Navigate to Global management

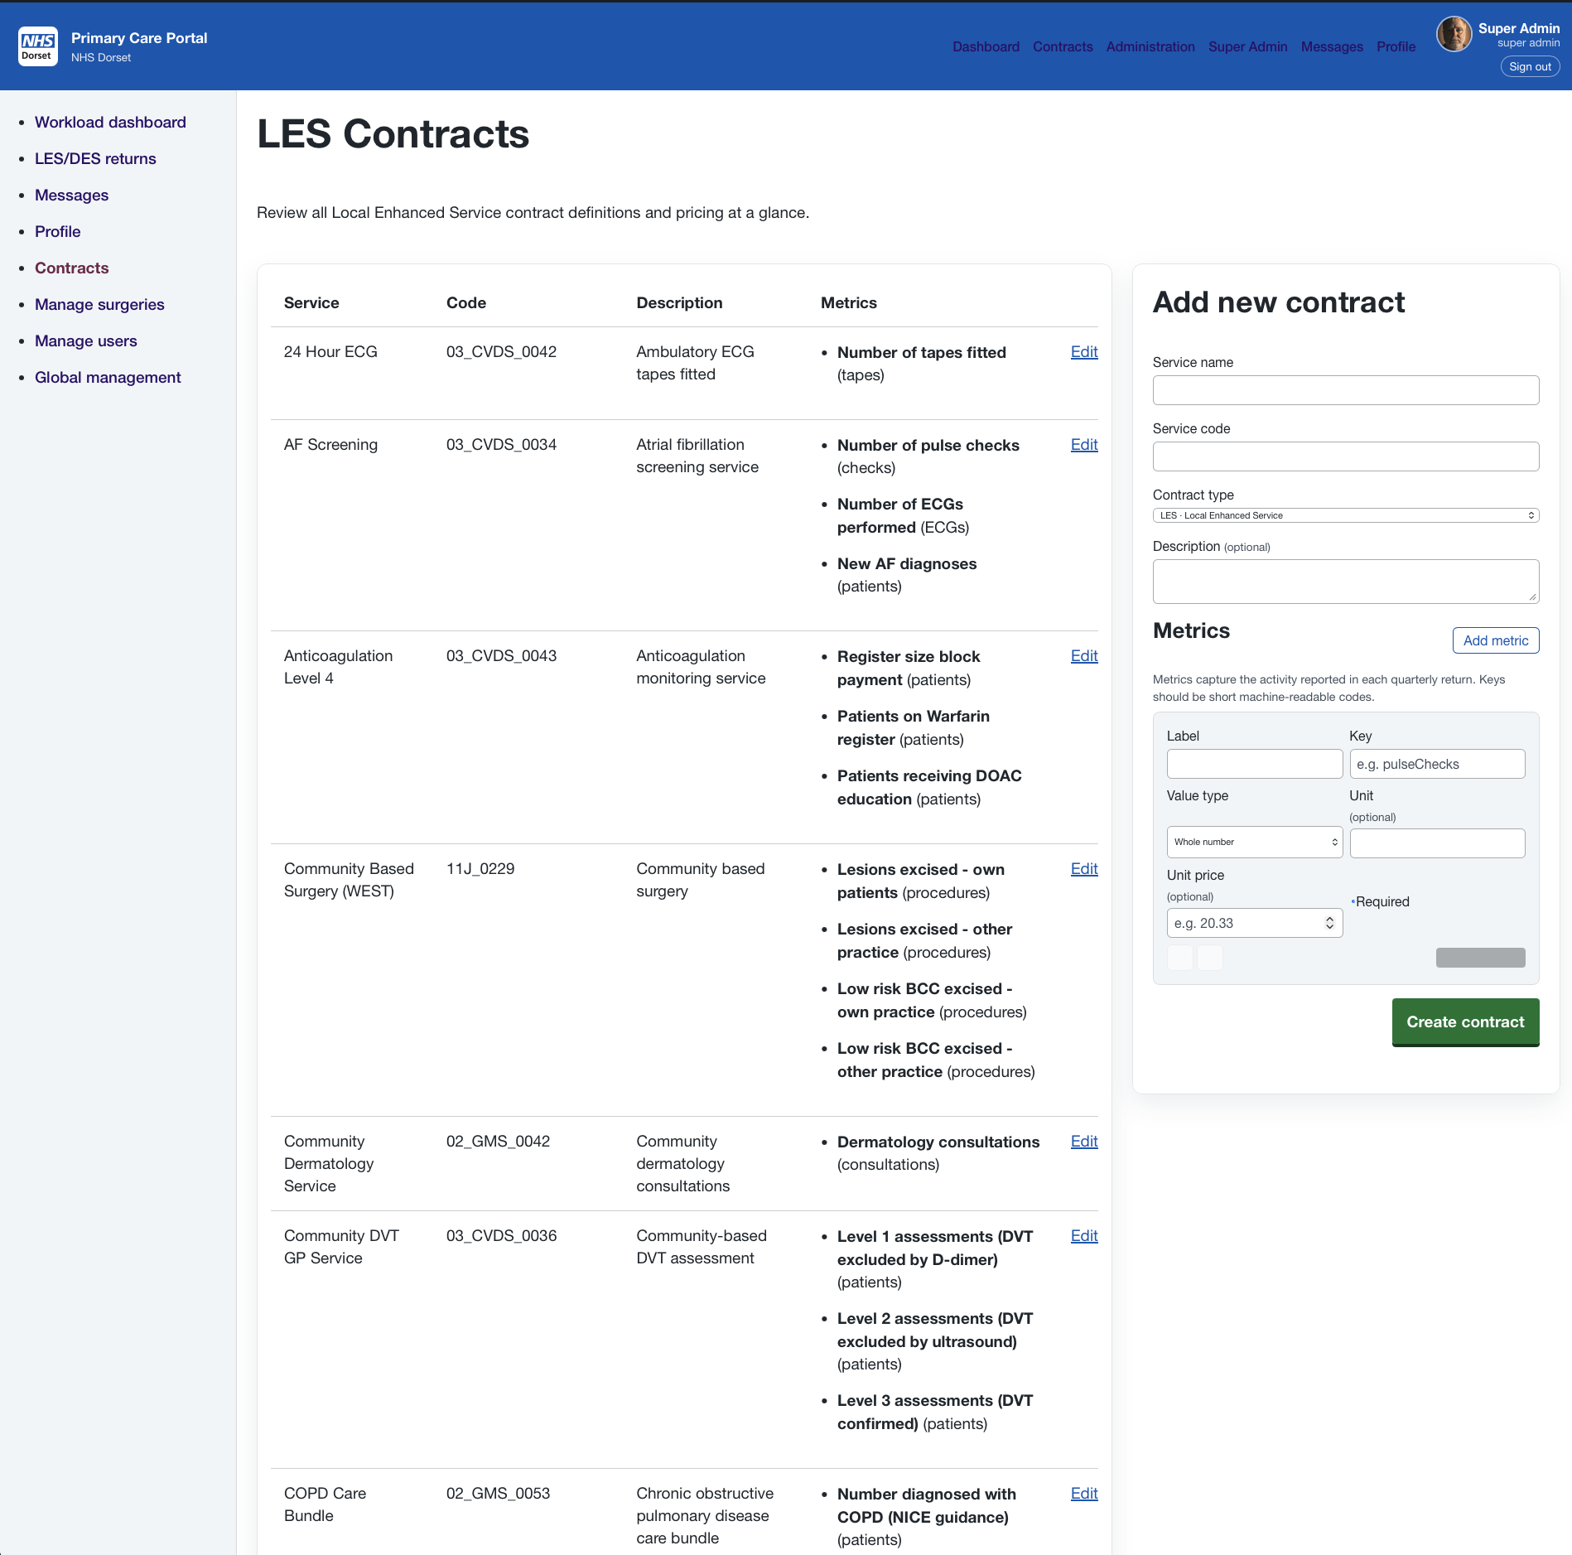coord(108,377)
